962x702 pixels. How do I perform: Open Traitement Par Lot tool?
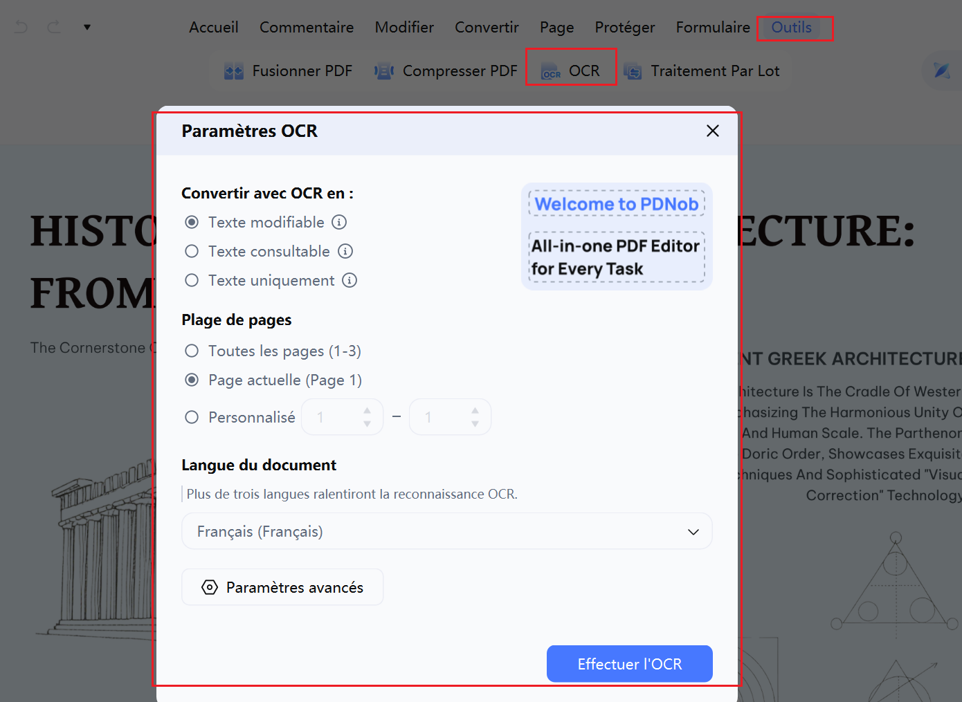coord(702,71)
